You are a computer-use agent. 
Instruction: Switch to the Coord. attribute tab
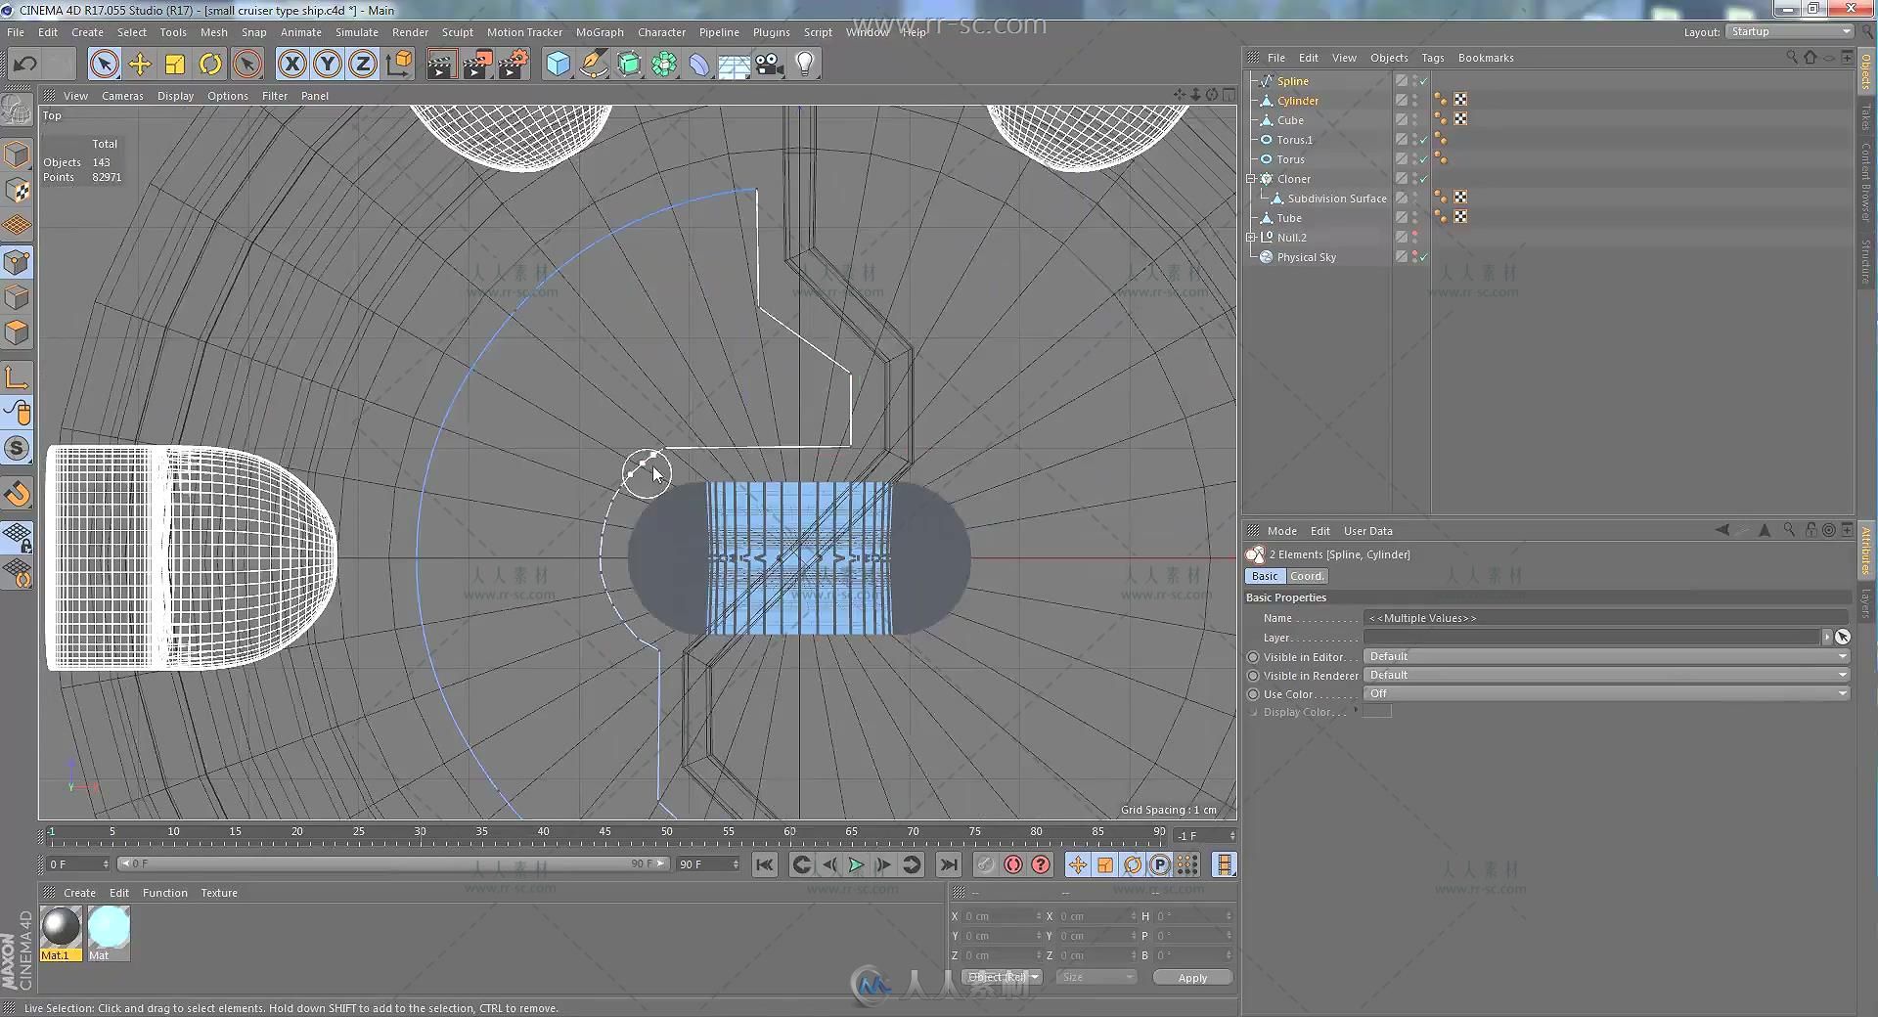(x=1307, y=576)
